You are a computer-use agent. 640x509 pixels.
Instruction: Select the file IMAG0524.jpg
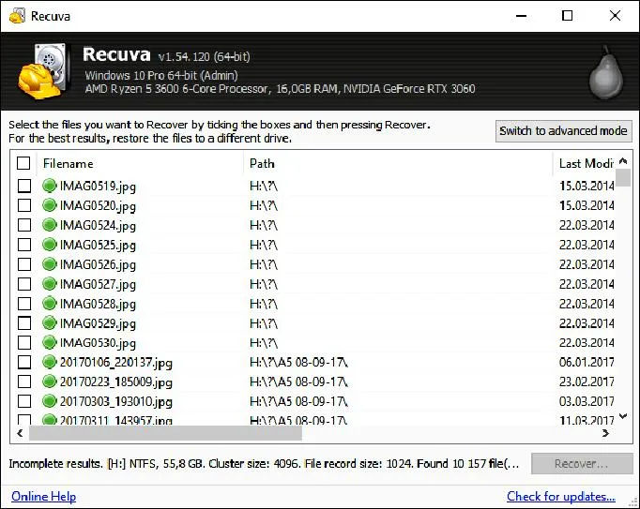coord(98,225)
